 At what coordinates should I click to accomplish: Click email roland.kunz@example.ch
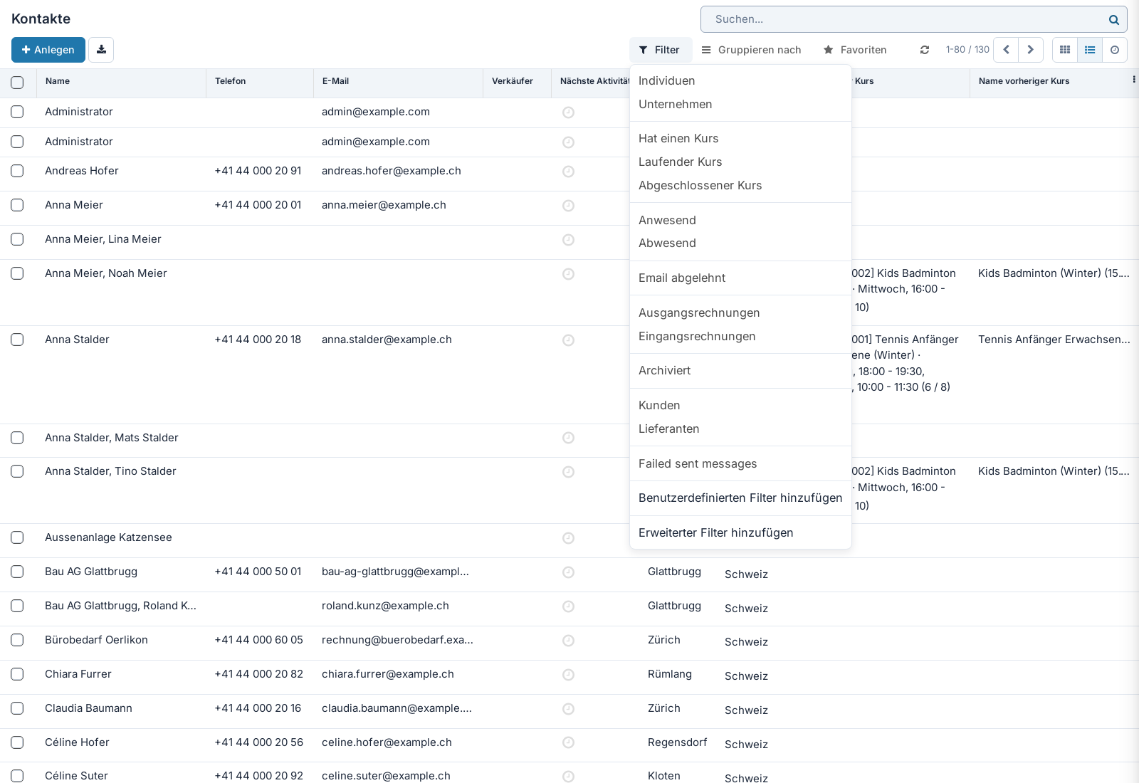[385, 606]
